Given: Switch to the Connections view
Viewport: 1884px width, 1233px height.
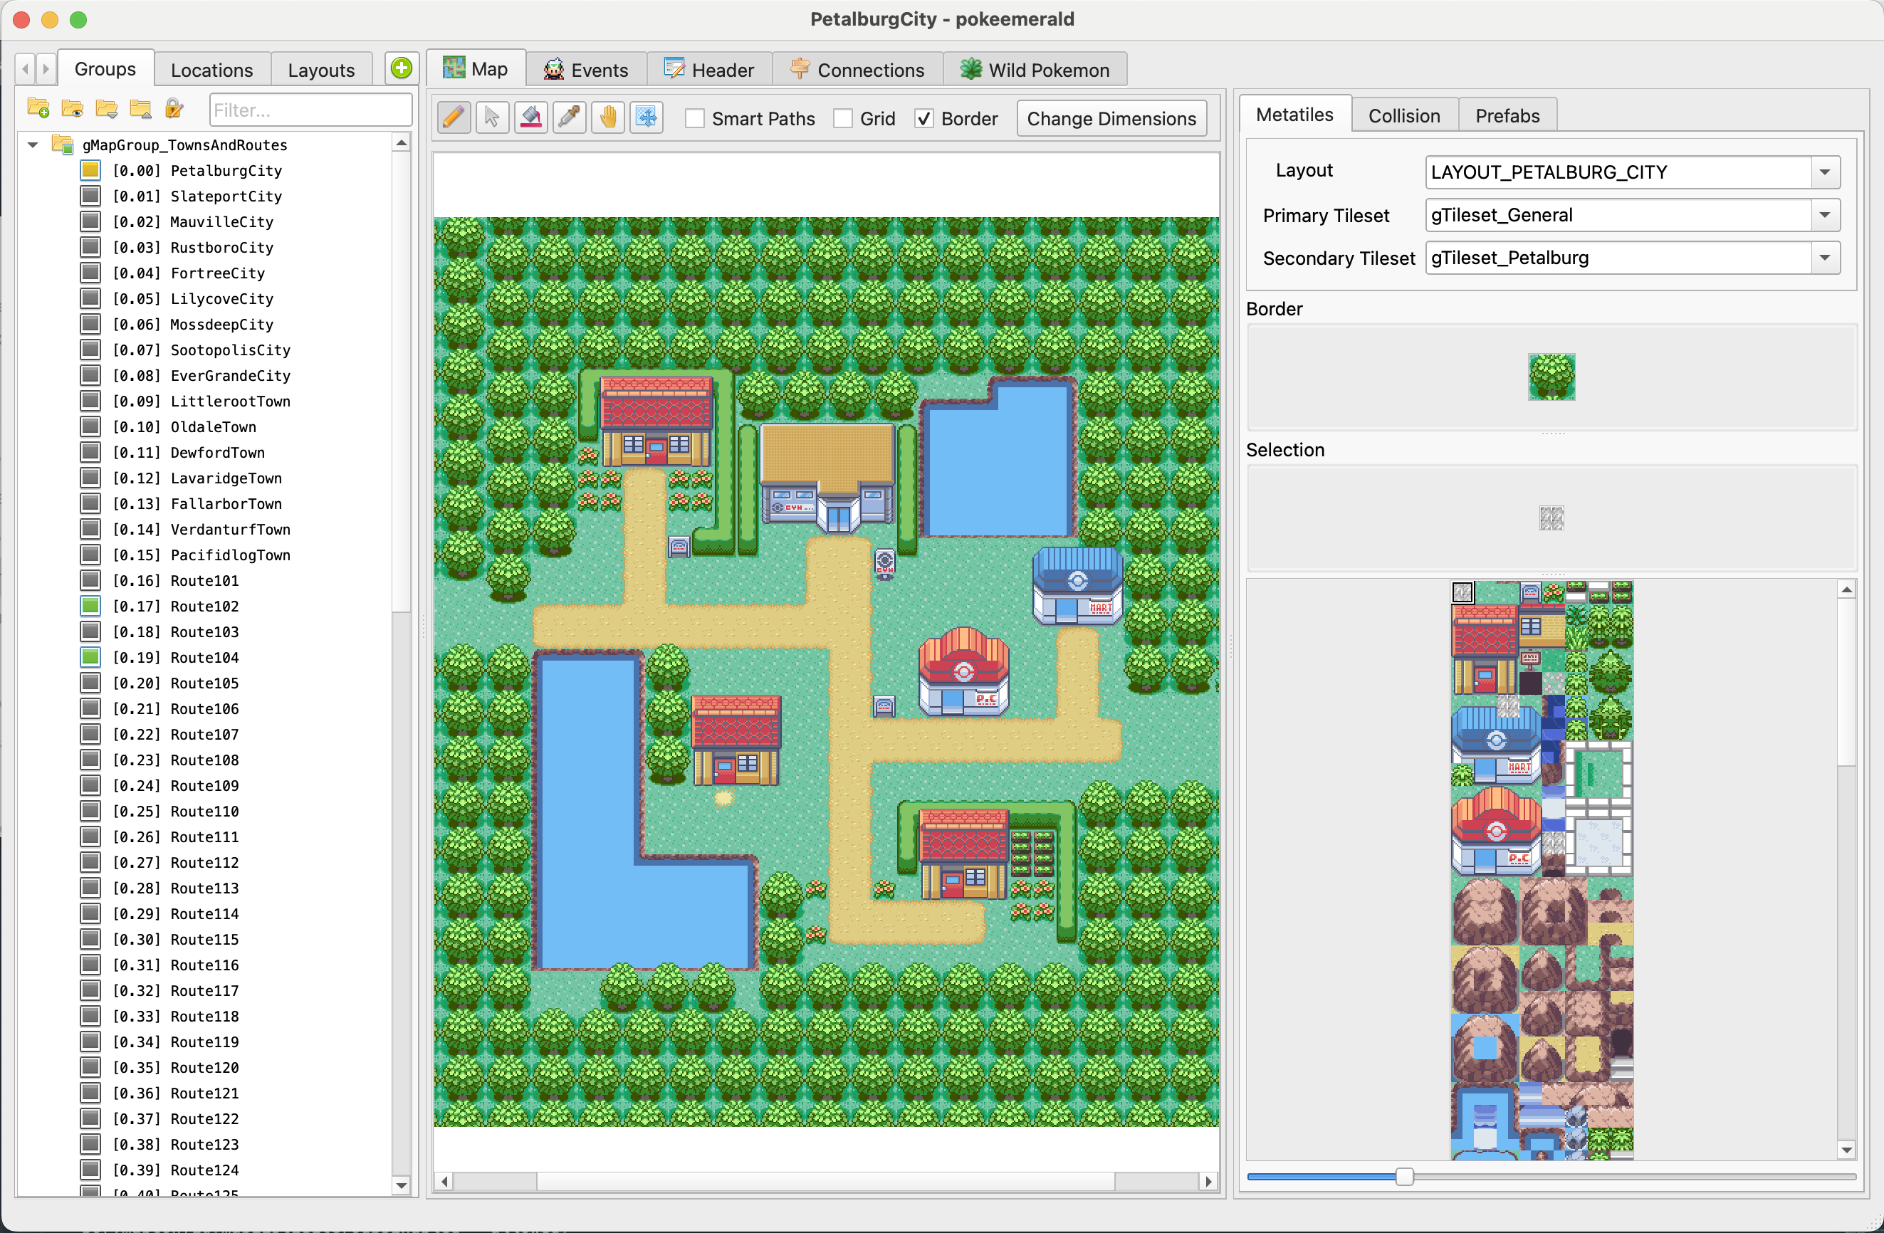Looking at the screenshot, I should point(858,70).
